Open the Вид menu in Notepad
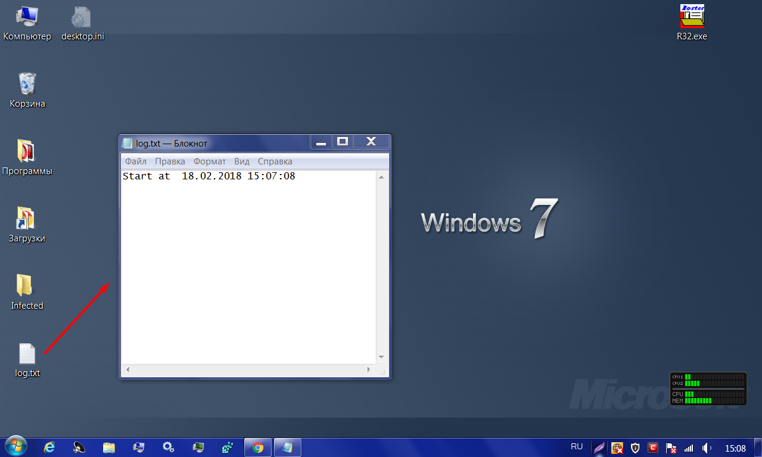 242,161
